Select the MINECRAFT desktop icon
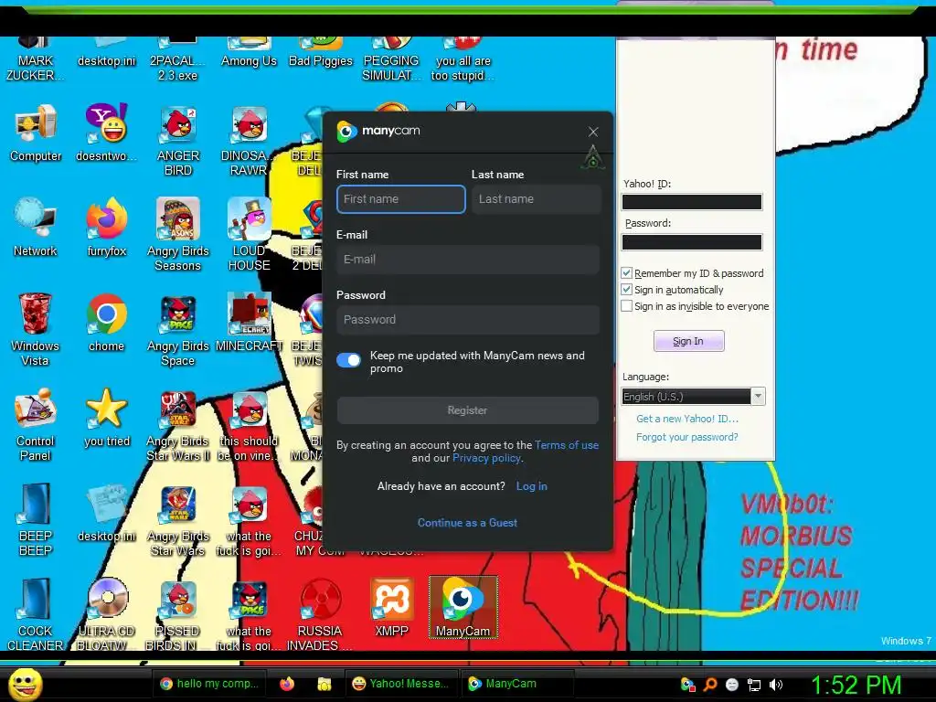936x702 pixels. 249,323
